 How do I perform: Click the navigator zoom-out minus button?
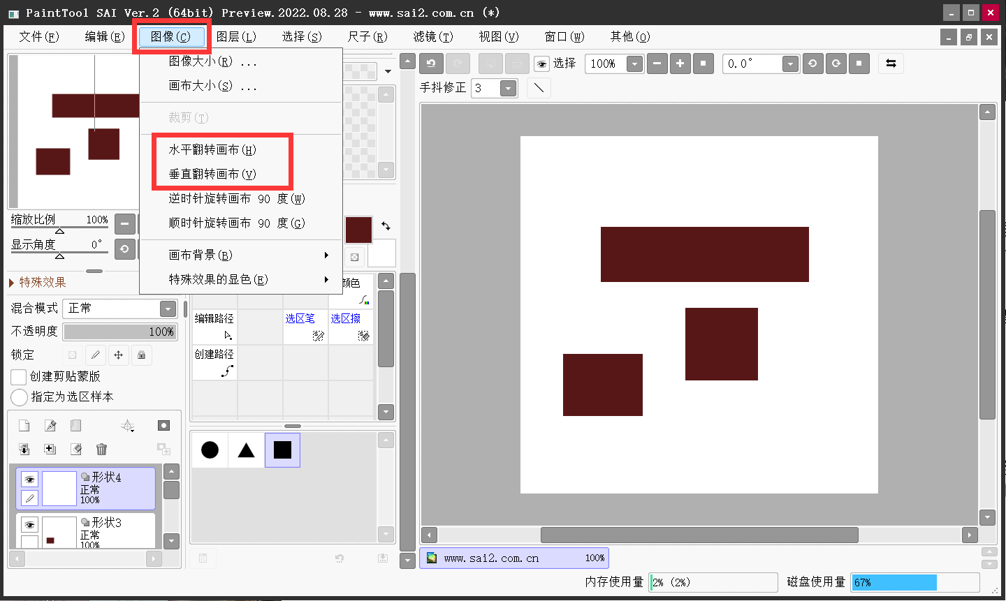(x=124, y=224)
